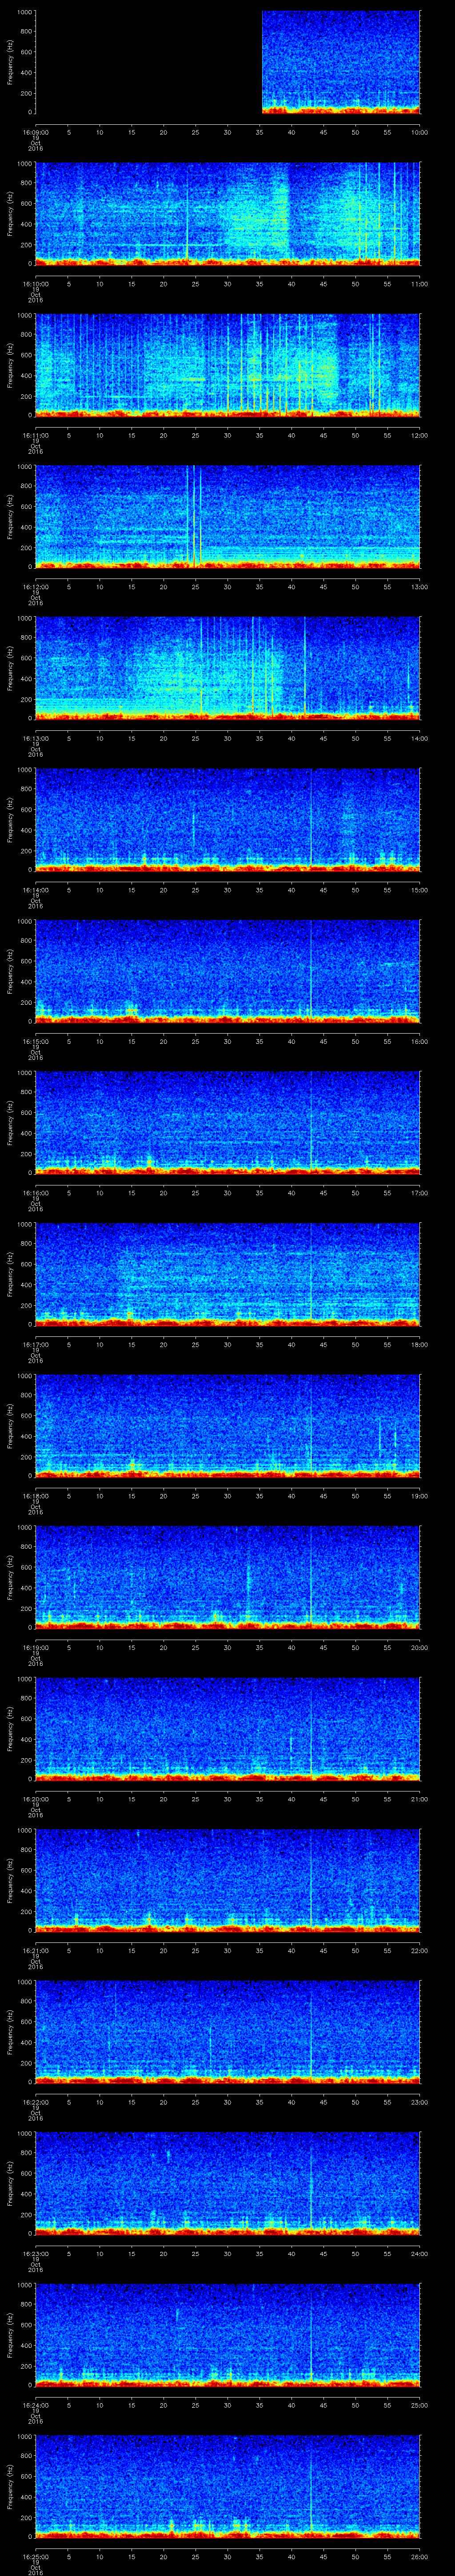This screenshot has height=2576, width=455.
Task: Select the 16:11:00 spectrogram panel
Action: click(227, 364)
